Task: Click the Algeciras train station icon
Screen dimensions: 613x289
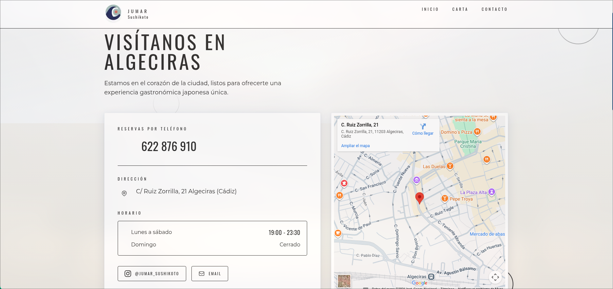Action: [431, 277]
